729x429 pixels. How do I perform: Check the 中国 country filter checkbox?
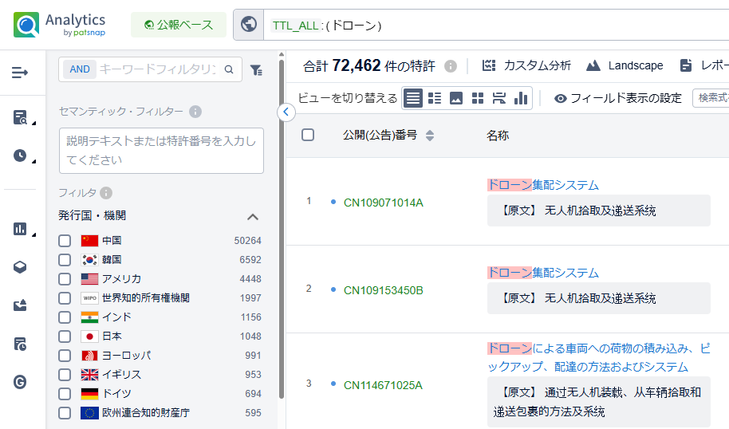tap(65, 241)
